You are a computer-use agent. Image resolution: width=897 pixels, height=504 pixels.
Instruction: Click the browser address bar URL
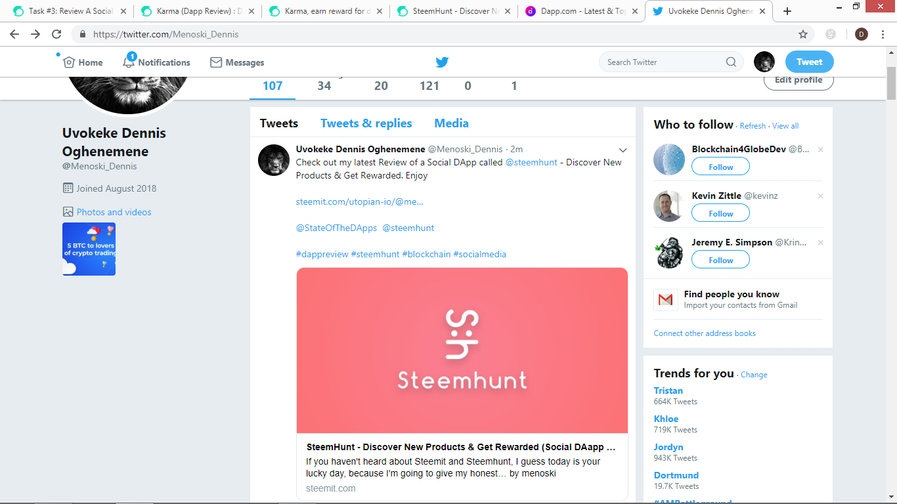pos(166,34)
